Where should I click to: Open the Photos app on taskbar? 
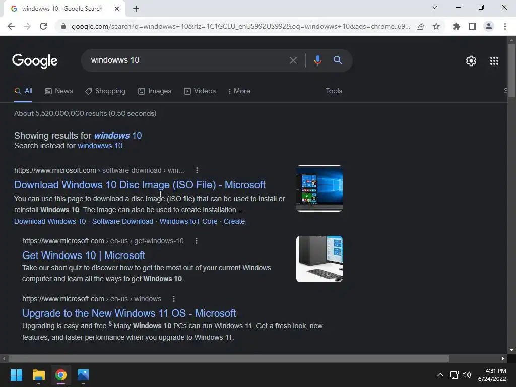point(83,375)
